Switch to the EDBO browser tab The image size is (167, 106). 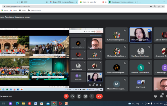click(x=34, y=2)
